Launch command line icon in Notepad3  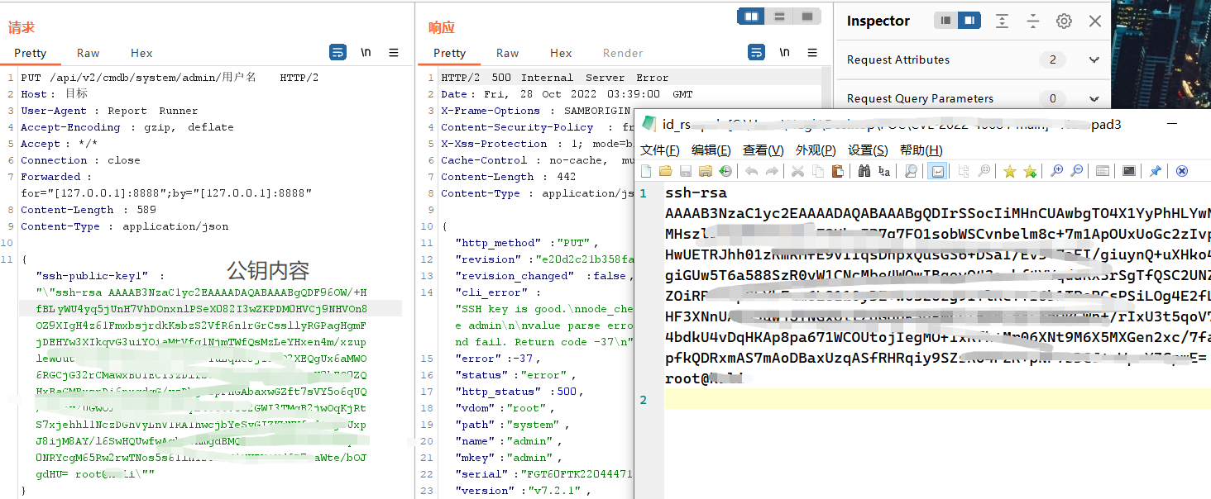[1128, 171]
